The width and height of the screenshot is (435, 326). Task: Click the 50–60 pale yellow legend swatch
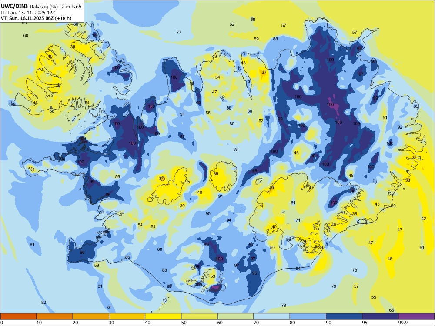199,316
